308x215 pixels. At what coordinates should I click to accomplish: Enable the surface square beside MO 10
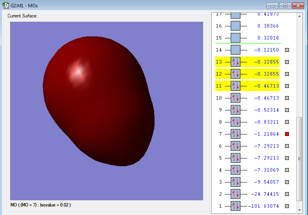point(287,98)
